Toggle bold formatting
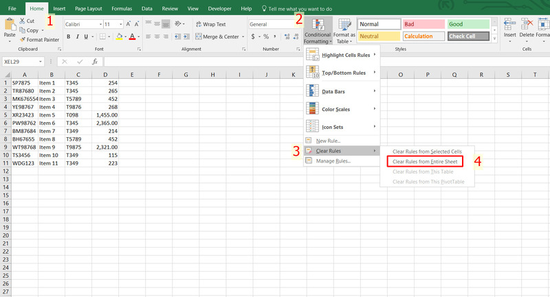This screenshot has height=297, width=550. coord(69,36)
